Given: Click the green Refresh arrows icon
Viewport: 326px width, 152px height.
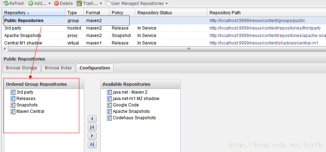Looking at the screenshot, I should pyautogui.click(x=6, y=3).
